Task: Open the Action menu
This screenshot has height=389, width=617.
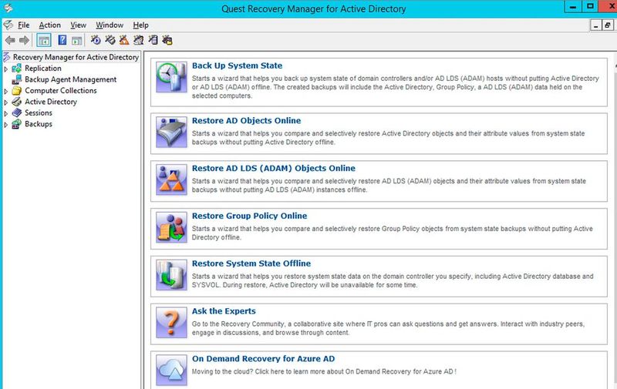Action: [x=49, y=25]
